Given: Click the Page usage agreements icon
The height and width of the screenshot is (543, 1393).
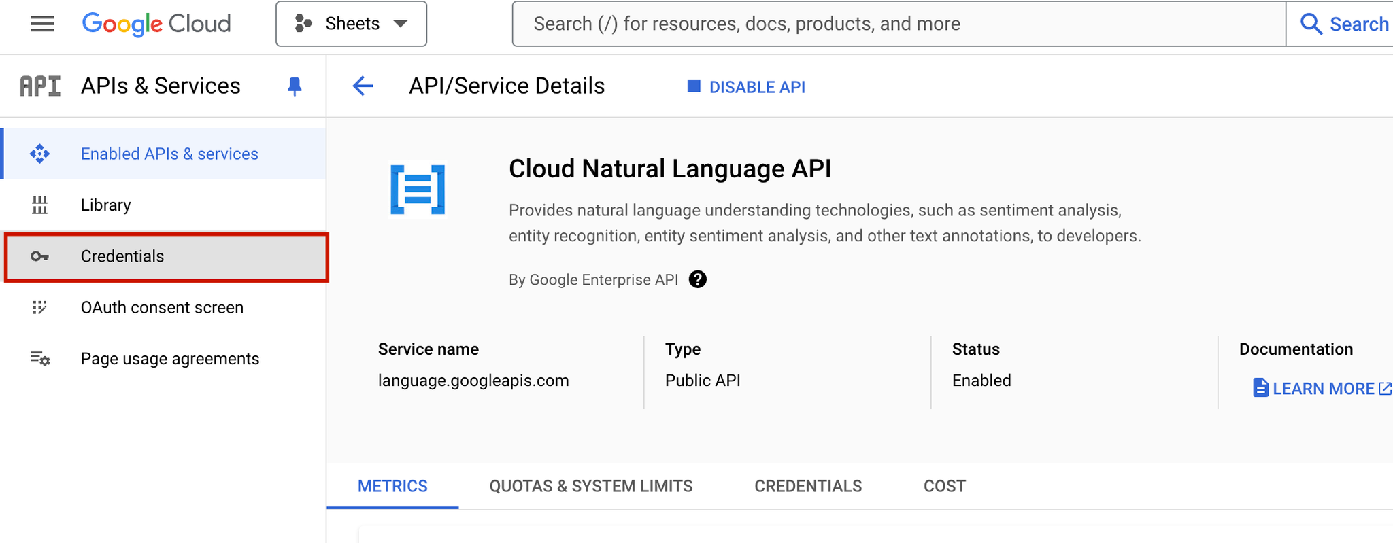Looking at the screenshot, I should pyautogui.click(x=40, y=358).
